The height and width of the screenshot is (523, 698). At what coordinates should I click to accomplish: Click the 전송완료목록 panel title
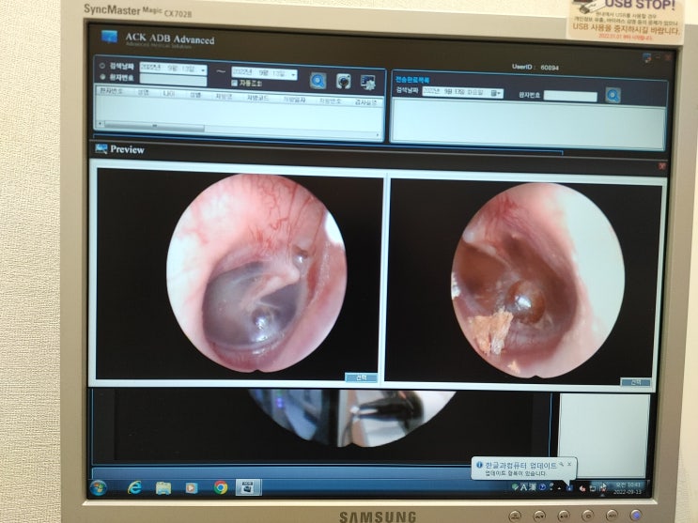(412, 80)
